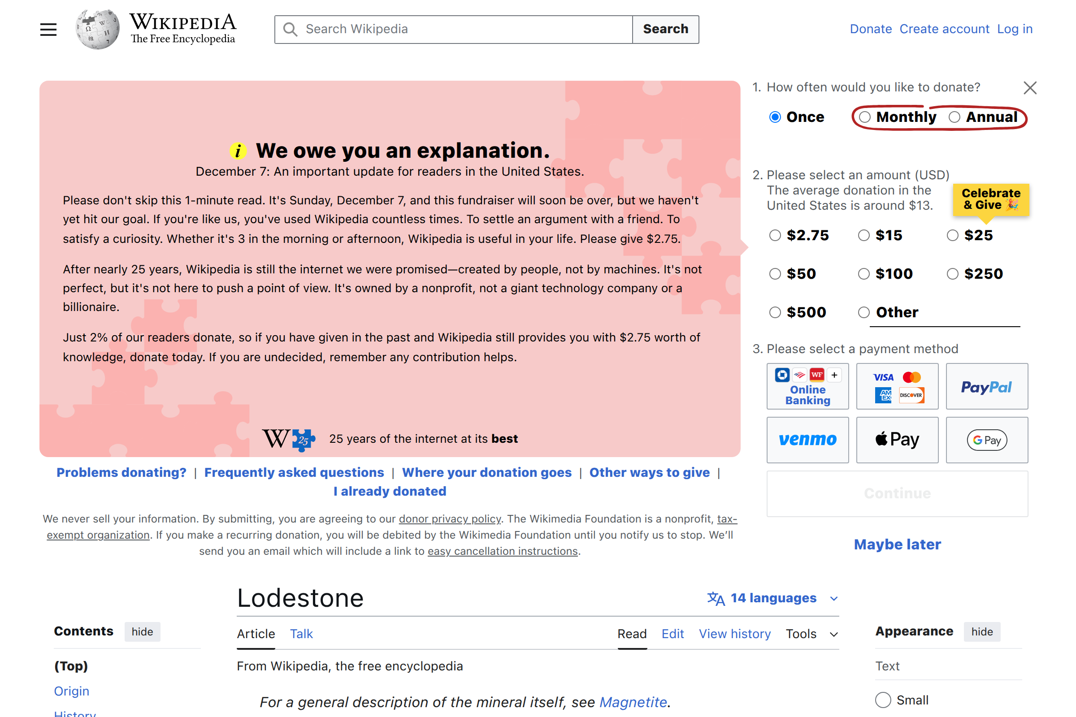Image resolution: width=1076 pixels, height=717 pixels.
Task: Click the search magnifier icon
Action: pyautogui.click(x=290, y=29)
